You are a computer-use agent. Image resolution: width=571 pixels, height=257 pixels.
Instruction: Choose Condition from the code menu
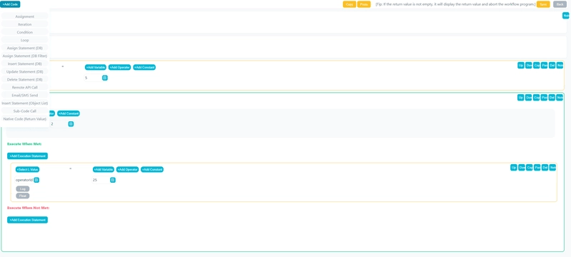(25, 32)
